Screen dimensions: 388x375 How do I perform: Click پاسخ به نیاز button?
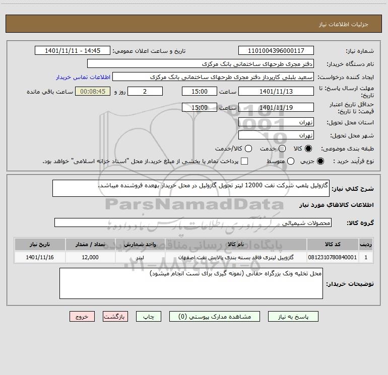click(293, 317)
